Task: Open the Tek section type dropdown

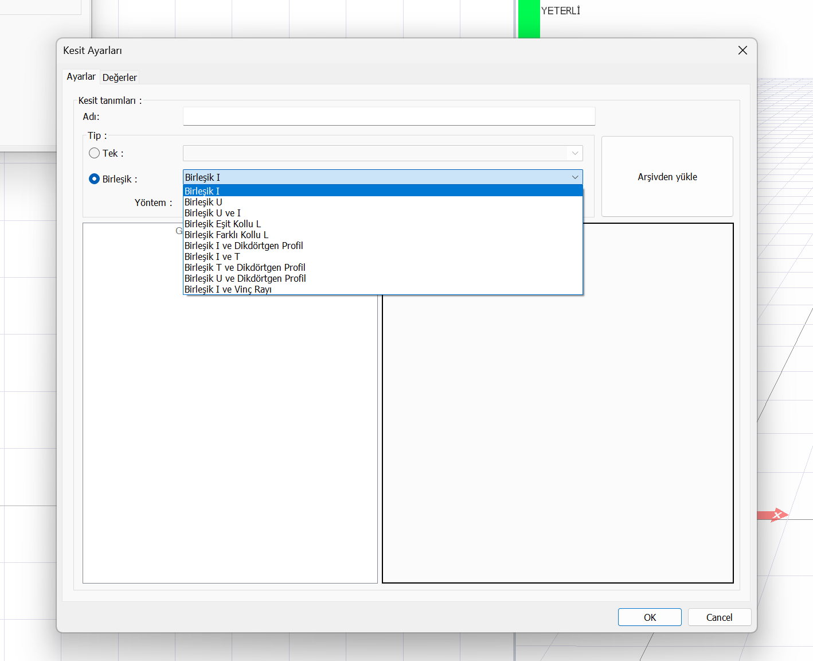Action: [382, 153]
